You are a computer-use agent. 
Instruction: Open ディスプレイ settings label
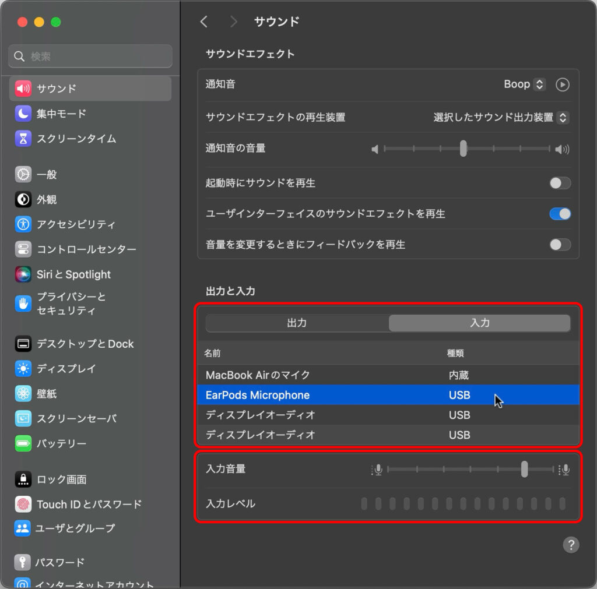66,369
